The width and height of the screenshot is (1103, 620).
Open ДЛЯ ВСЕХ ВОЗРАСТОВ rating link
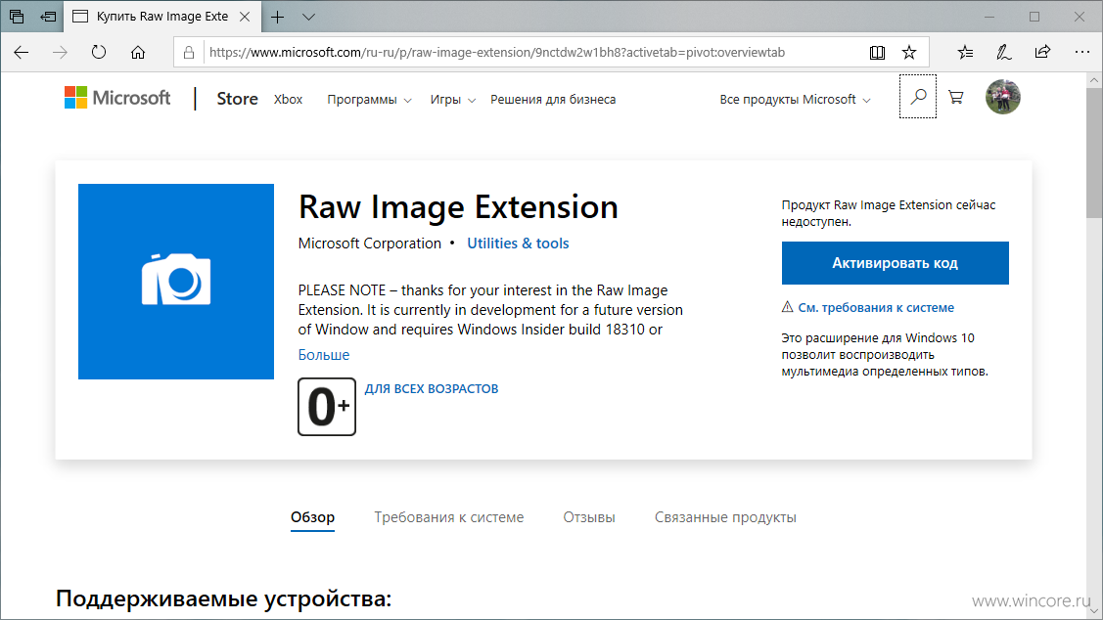[432, 389]
